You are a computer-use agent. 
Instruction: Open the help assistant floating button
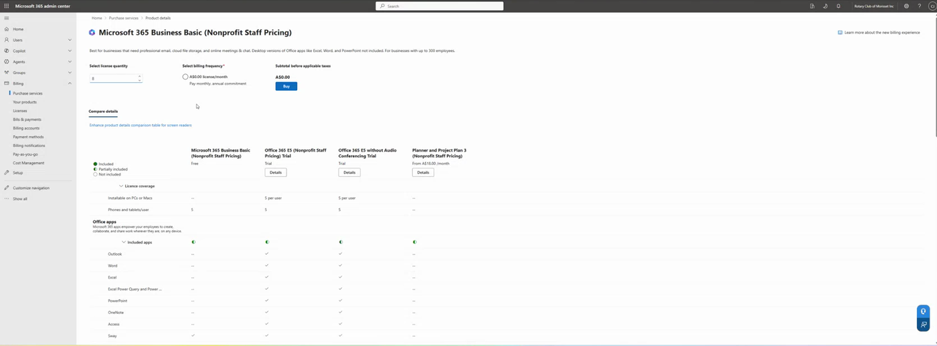pyautogui.click(x=923, y=311)
